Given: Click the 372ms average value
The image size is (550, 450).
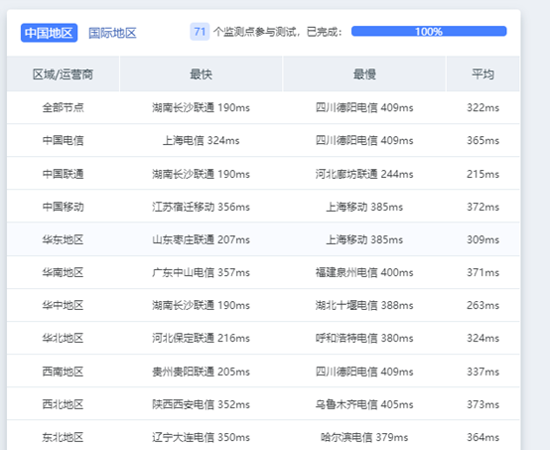Looking at the screenshot, I should [x=483, y=207].
